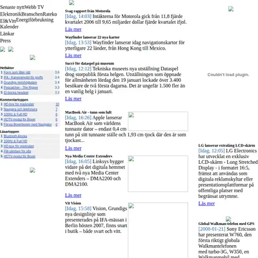
Task: Click the '[Idag, 16:26]' timestamp
Action: 78,117
